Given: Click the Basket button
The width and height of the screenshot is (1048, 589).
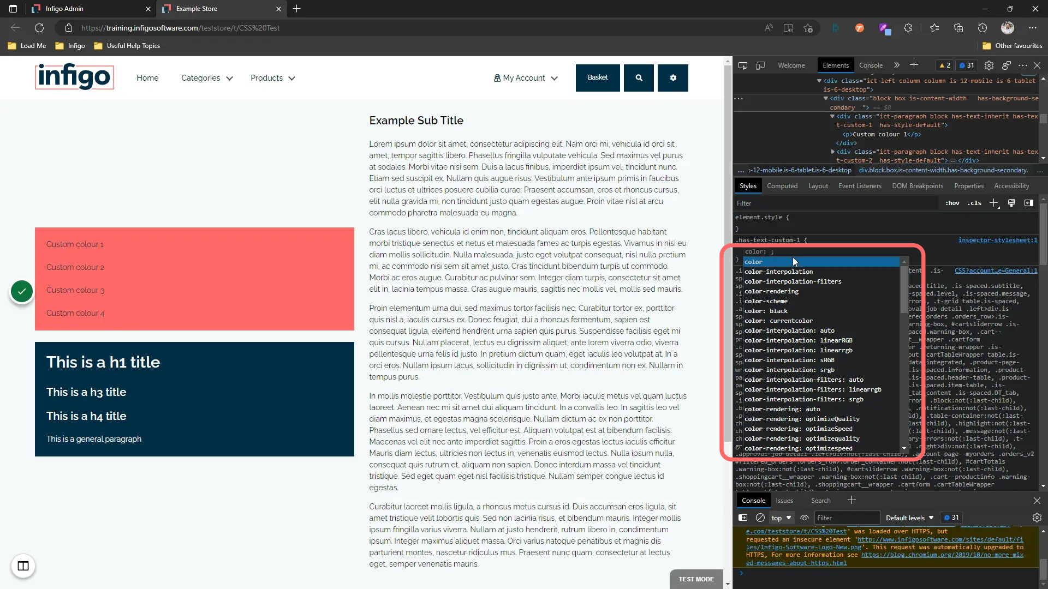Looking at the screenshot, I should [598, 77].
